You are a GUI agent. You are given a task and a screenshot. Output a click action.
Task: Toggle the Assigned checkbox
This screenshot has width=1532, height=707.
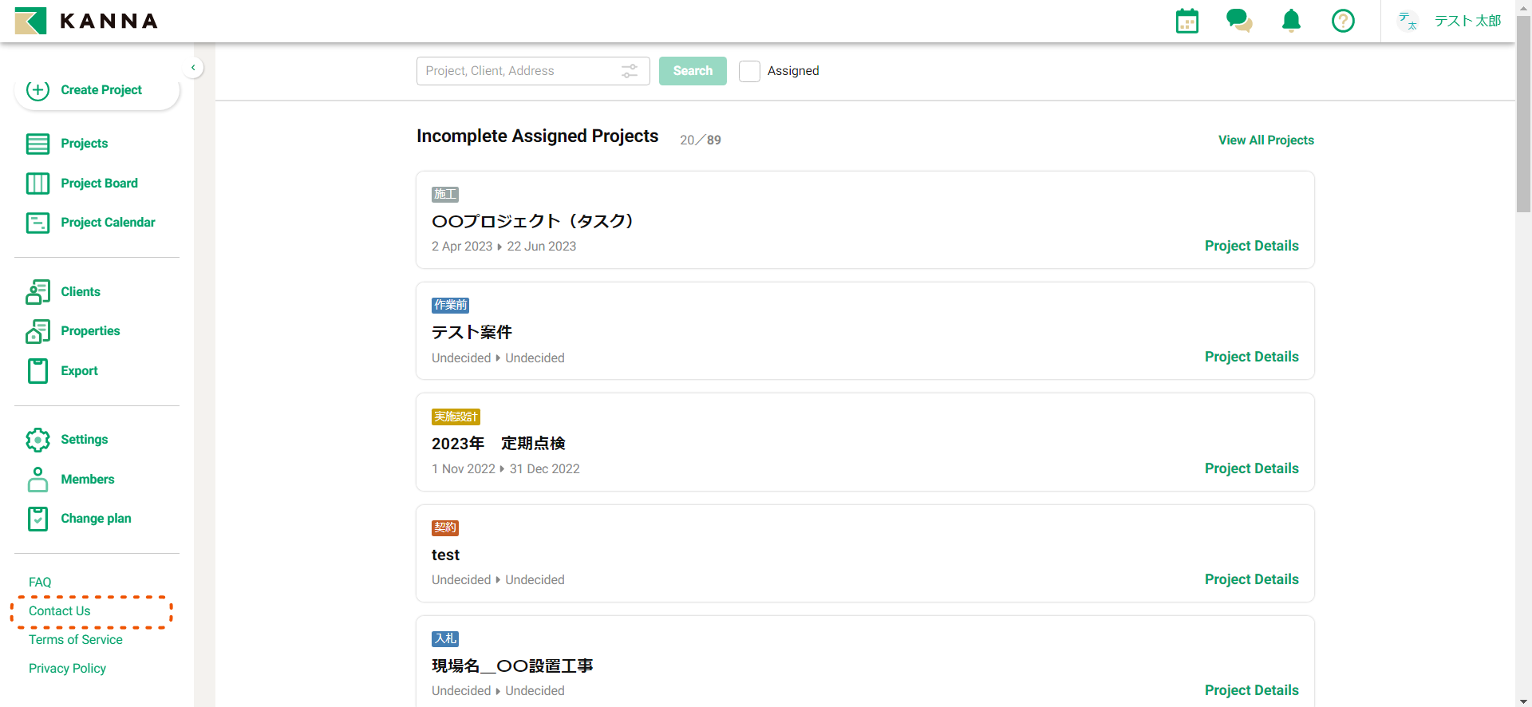[749, 71]
